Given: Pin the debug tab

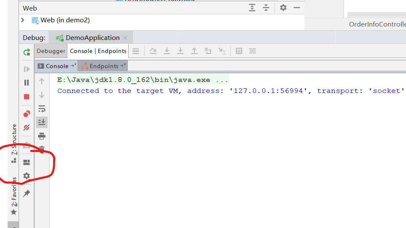Looking at the screenshot, I should coord(27,193).
